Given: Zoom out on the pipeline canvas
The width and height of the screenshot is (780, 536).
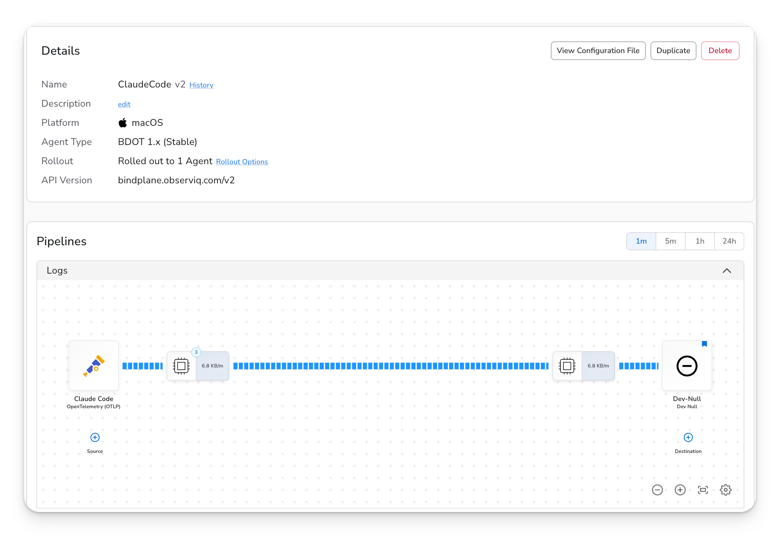Looking at the screenshot, I should [657, 490].
